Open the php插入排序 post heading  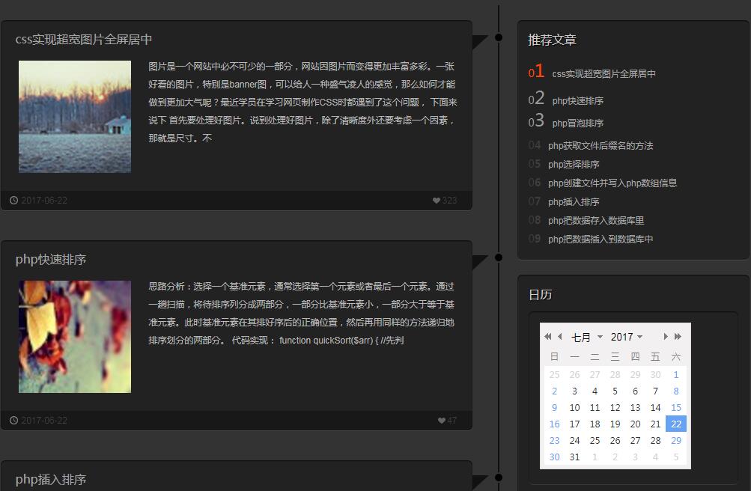tap(51, 479)
